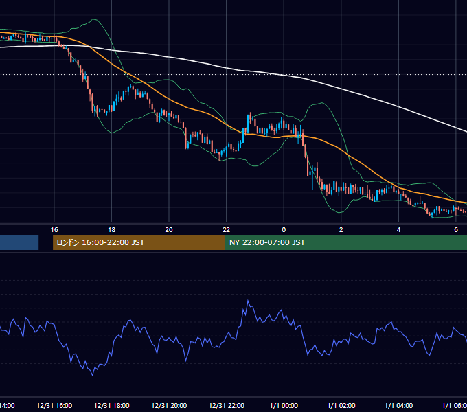
Task: Click the NY 22:00-07:00 JST session bar
Action: coord(345,242)
